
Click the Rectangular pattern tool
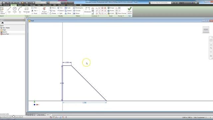click(x=78, y=8)
